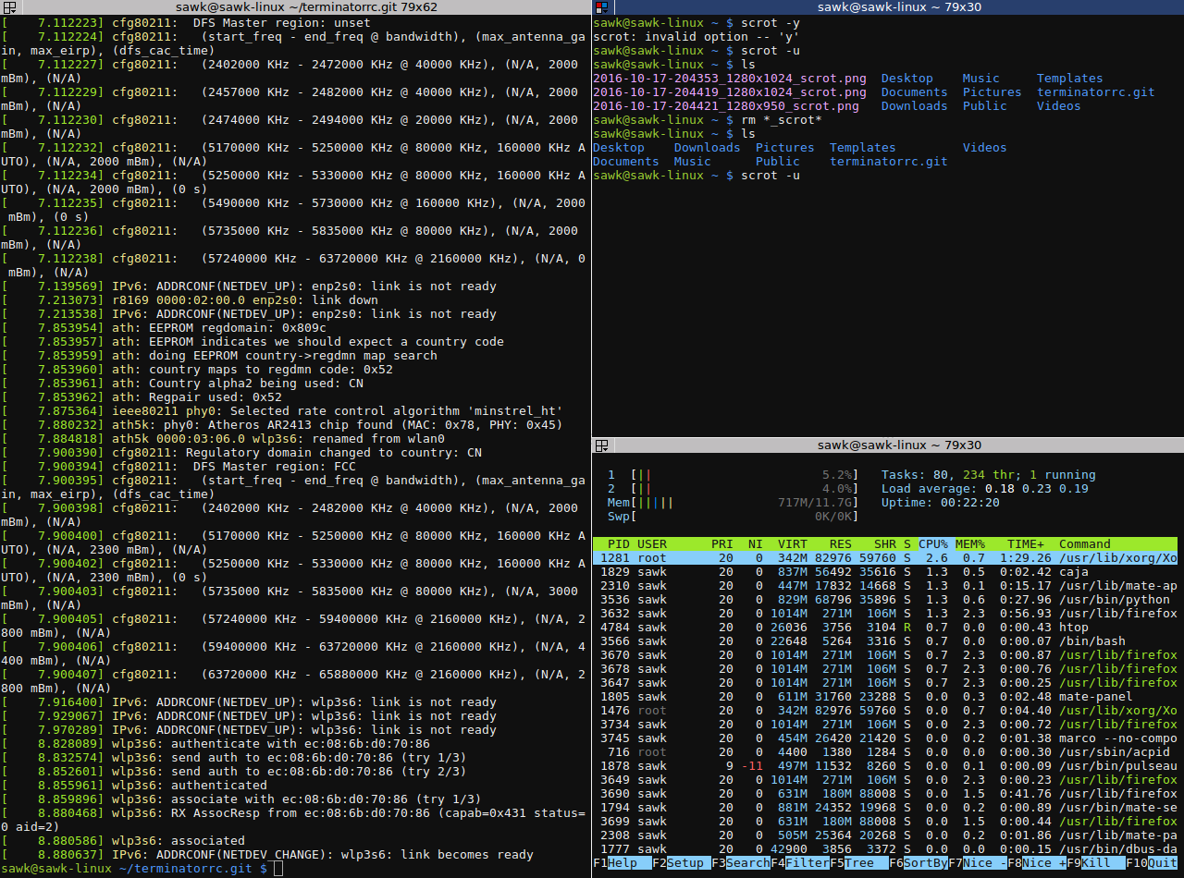Sort htop by the NI column header
Viewport: 1184px width, 878px height.
point(756,544)
